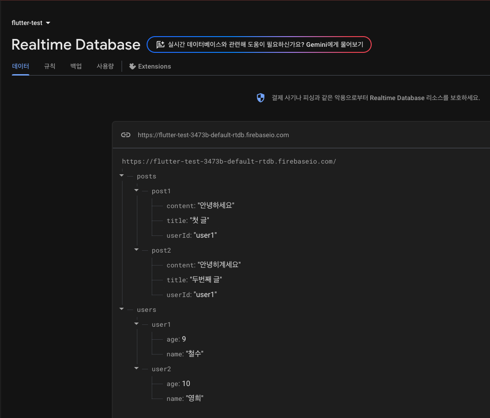Ask Gemini about Realtime Database
Viewport: 490px width, 418px height.
click(259, 44)
